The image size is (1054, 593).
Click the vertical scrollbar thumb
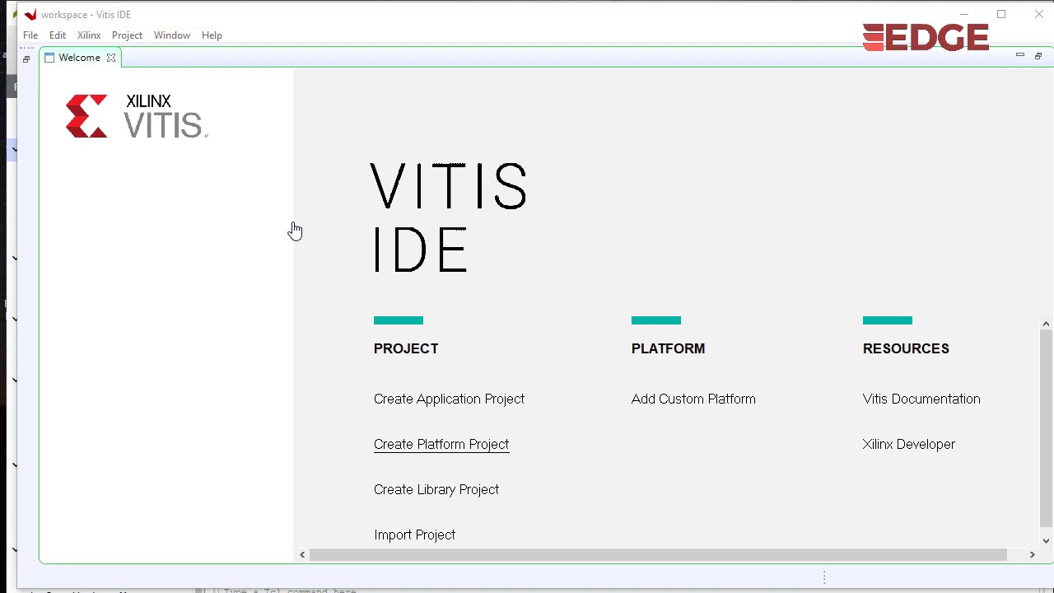pyautogui.click(x=1046, y=427)
